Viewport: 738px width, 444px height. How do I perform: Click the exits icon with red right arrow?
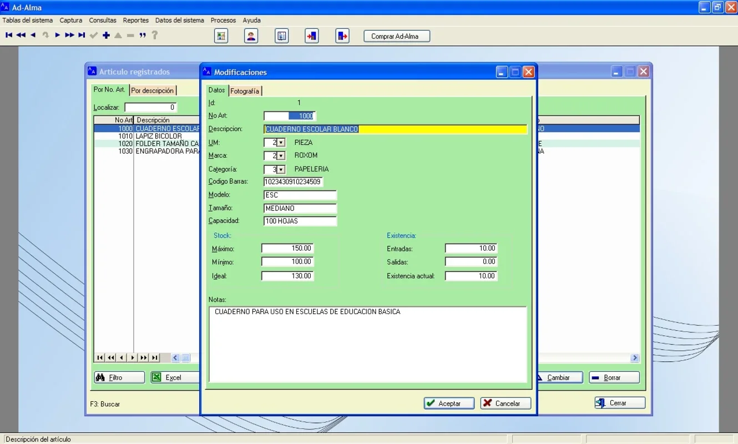point(342,36)
